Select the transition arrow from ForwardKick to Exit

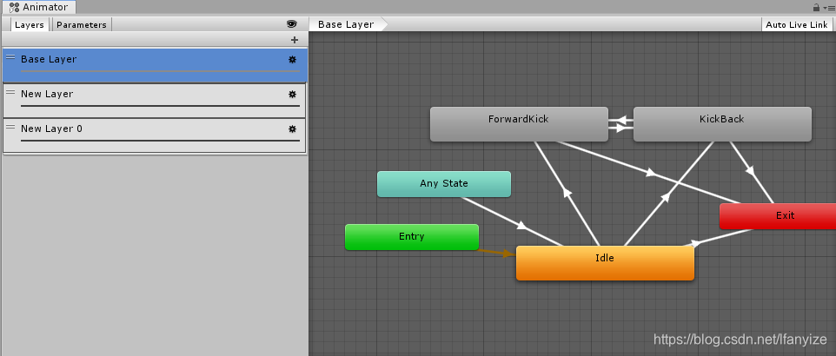[x=649, y=173]
